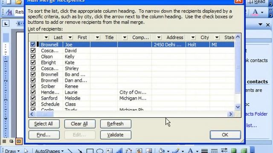Open Arrow Style options
The image size is (273, 153).
point(224,150)
